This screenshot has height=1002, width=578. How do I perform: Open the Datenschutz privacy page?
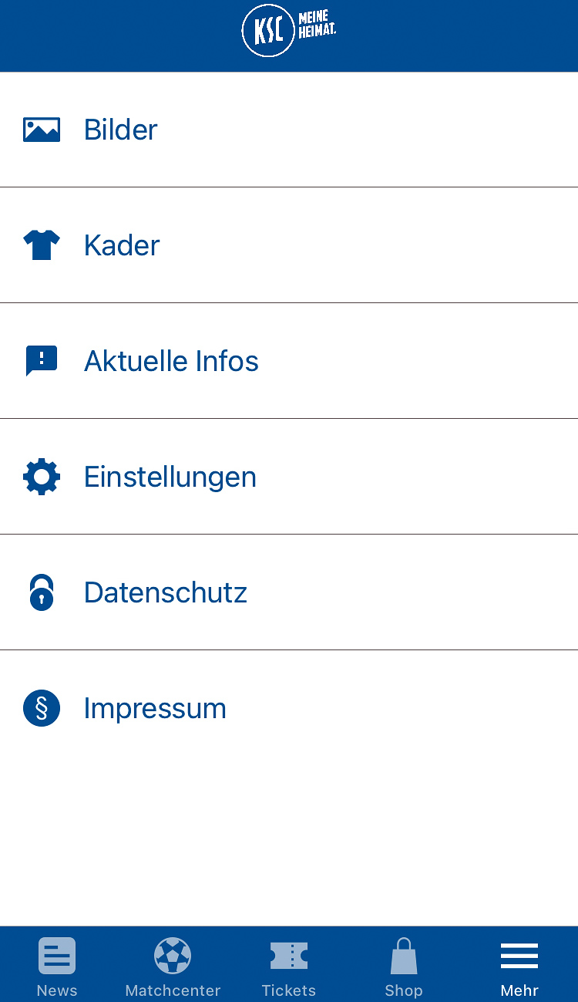(x=289, y=592)
